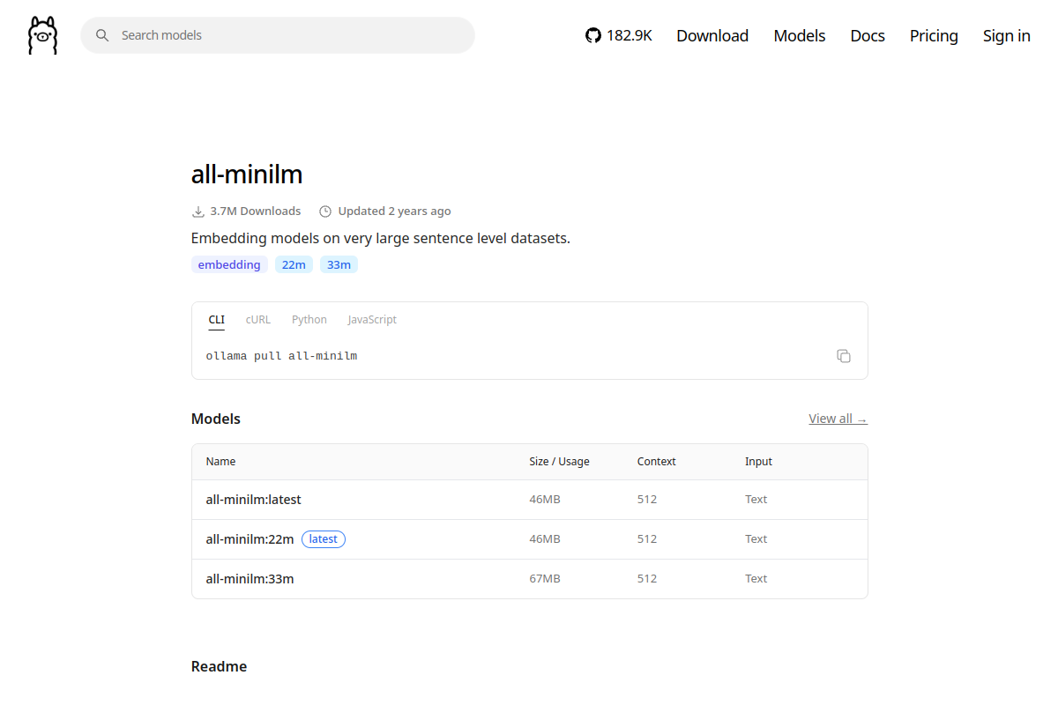Open View all models link

point(838,419)
